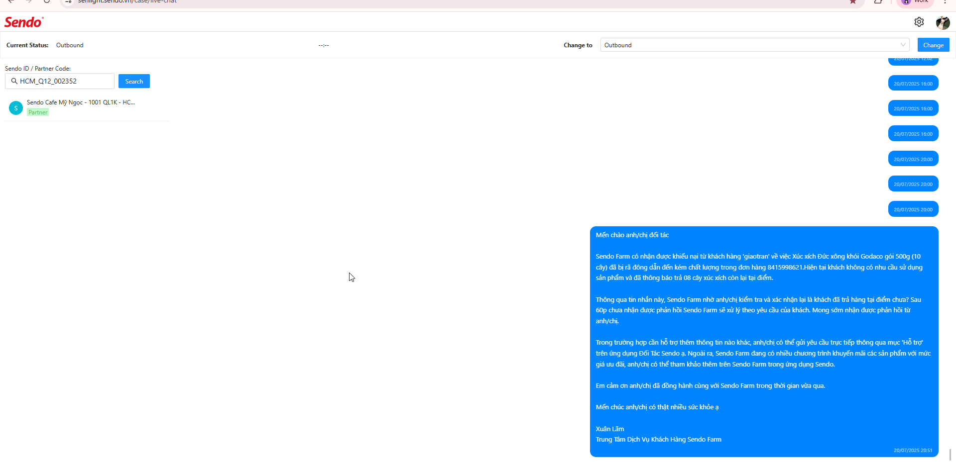
Task: Bookmark this page with the star icon
Action: point(853,2)
